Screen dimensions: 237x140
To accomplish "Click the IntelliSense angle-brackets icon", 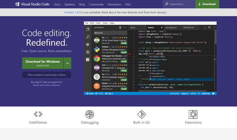I will pyautogui.click(x=38, y=114).
